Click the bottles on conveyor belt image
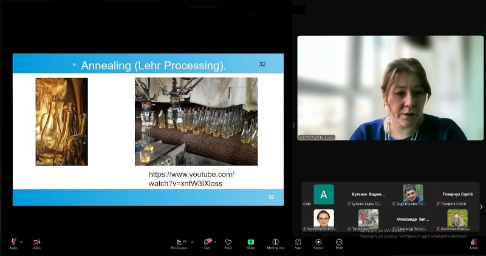Viewport: 486px width, 256px height. (196, 121)
